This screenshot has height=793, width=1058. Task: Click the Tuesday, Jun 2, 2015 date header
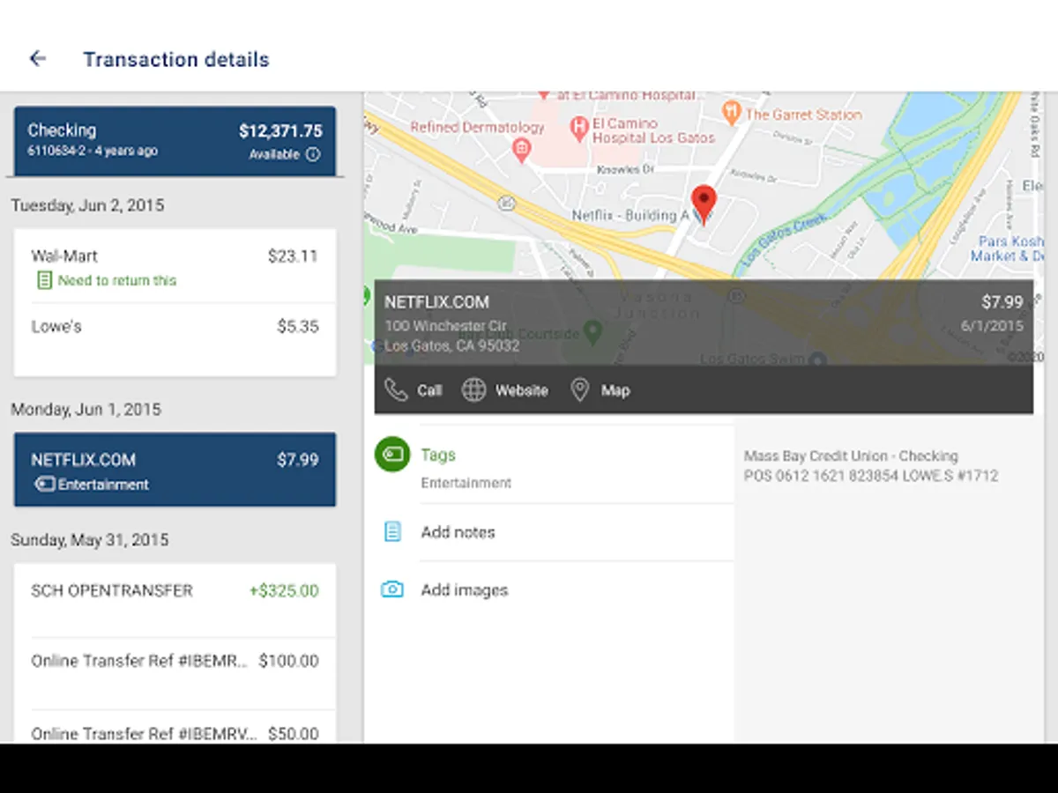point(87,205)
